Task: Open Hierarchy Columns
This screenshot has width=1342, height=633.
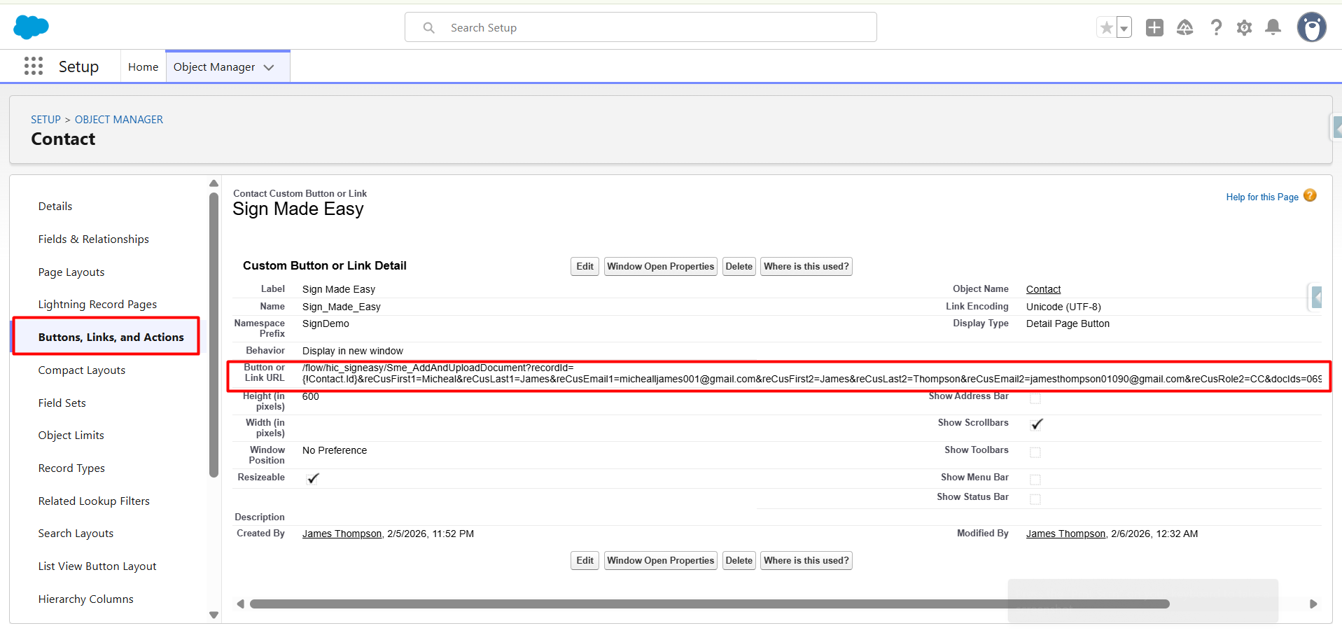Action: point(86,599)
